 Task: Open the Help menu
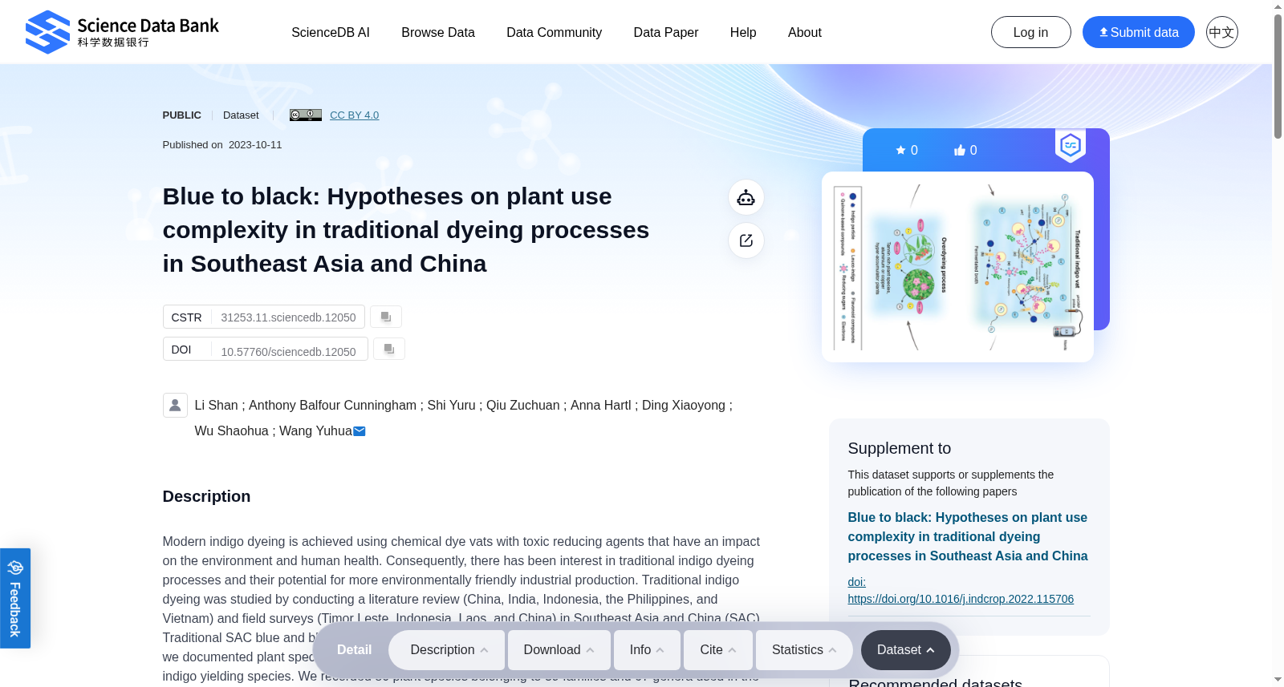point(743,32)
